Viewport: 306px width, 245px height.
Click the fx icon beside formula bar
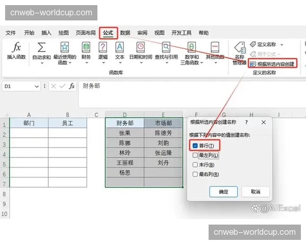tap(72, 86)
